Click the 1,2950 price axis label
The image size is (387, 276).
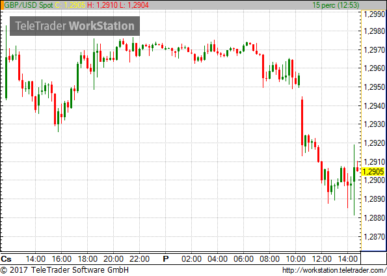coord(375,87)
